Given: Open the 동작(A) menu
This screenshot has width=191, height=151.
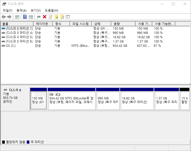Looking at the screenshot, I should (22, 10).
